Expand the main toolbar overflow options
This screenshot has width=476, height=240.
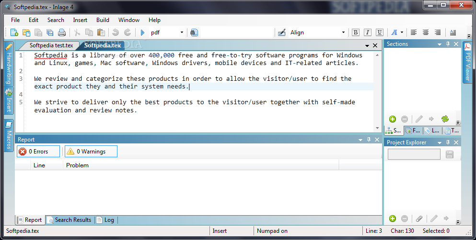click(x=469, y=36)
